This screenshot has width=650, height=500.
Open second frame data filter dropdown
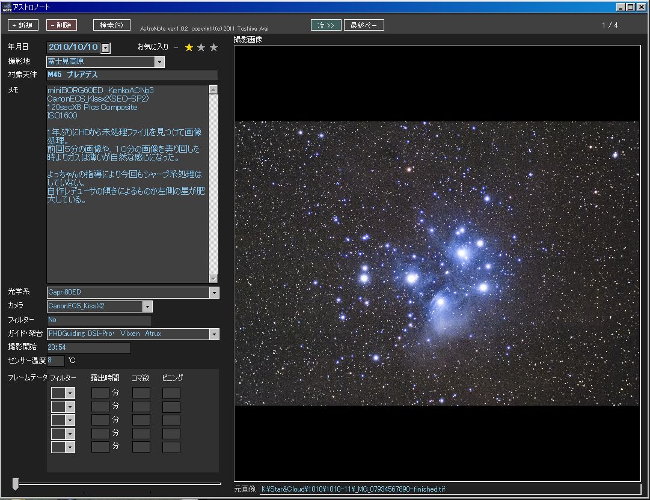(70, 407)
